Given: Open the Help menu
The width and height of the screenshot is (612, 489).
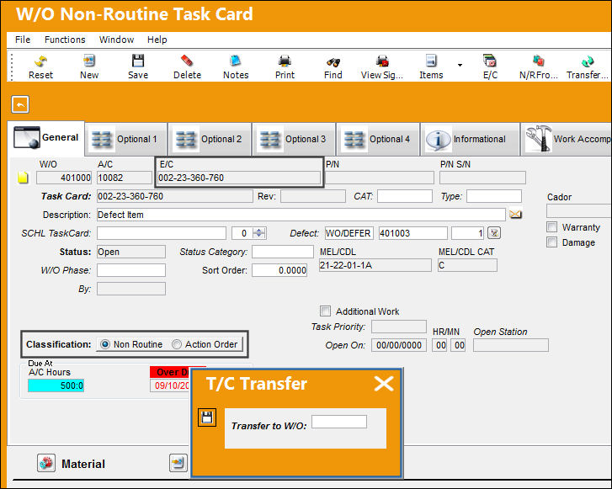Looking at the screenshot, I should pos(157,40).
